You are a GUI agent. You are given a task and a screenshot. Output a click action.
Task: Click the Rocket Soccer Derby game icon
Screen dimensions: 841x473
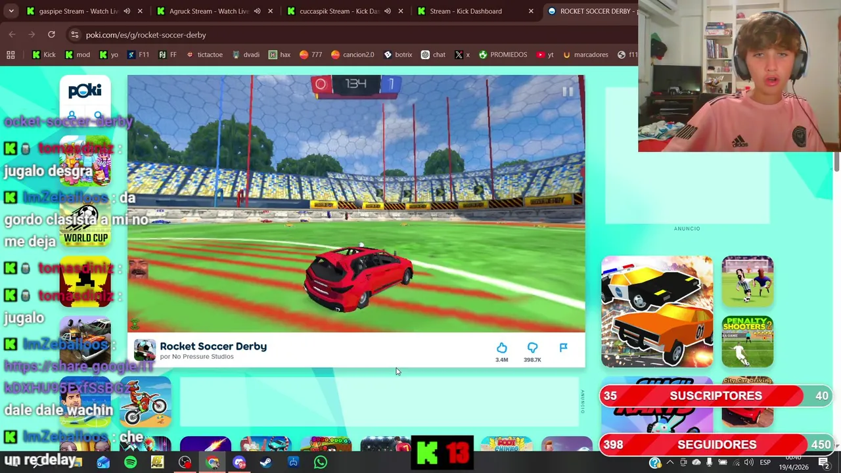pos(145,350)
